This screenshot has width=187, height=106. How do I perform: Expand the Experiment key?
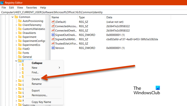coord(16,37)
